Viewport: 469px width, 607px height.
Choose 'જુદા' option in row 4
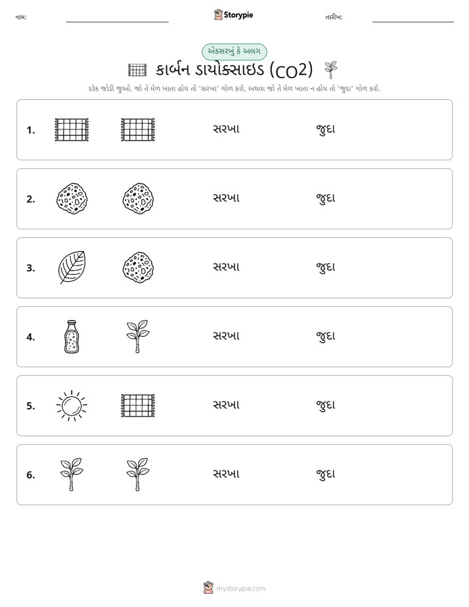pos(325,336)
